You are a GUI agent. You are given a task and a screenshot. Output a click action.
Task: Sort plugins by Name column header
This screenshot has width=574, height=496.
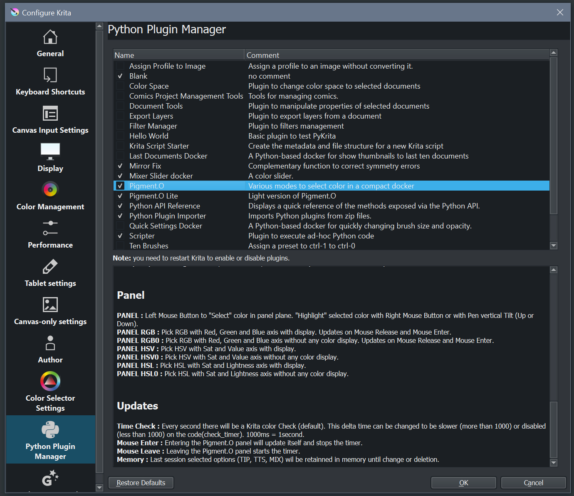point(178,55)
